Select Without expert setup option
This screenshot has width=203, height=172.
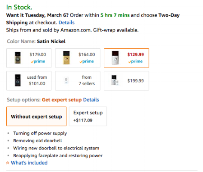[x=37, y=116]
